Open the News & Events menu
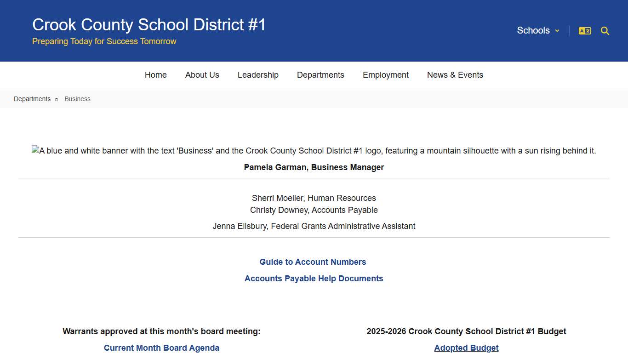This screenshot has width=628, height=353. (455, 75)
